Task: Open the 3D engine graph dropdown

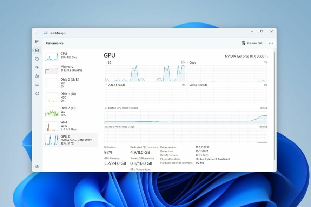Action: pyautogui.click(x=106, y=62)
